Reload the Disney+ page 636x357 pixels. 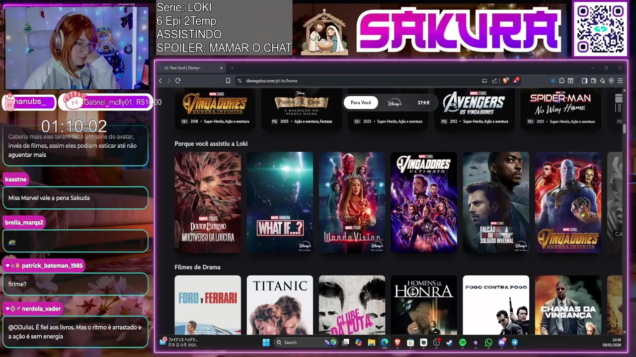[x=178, y=81]
